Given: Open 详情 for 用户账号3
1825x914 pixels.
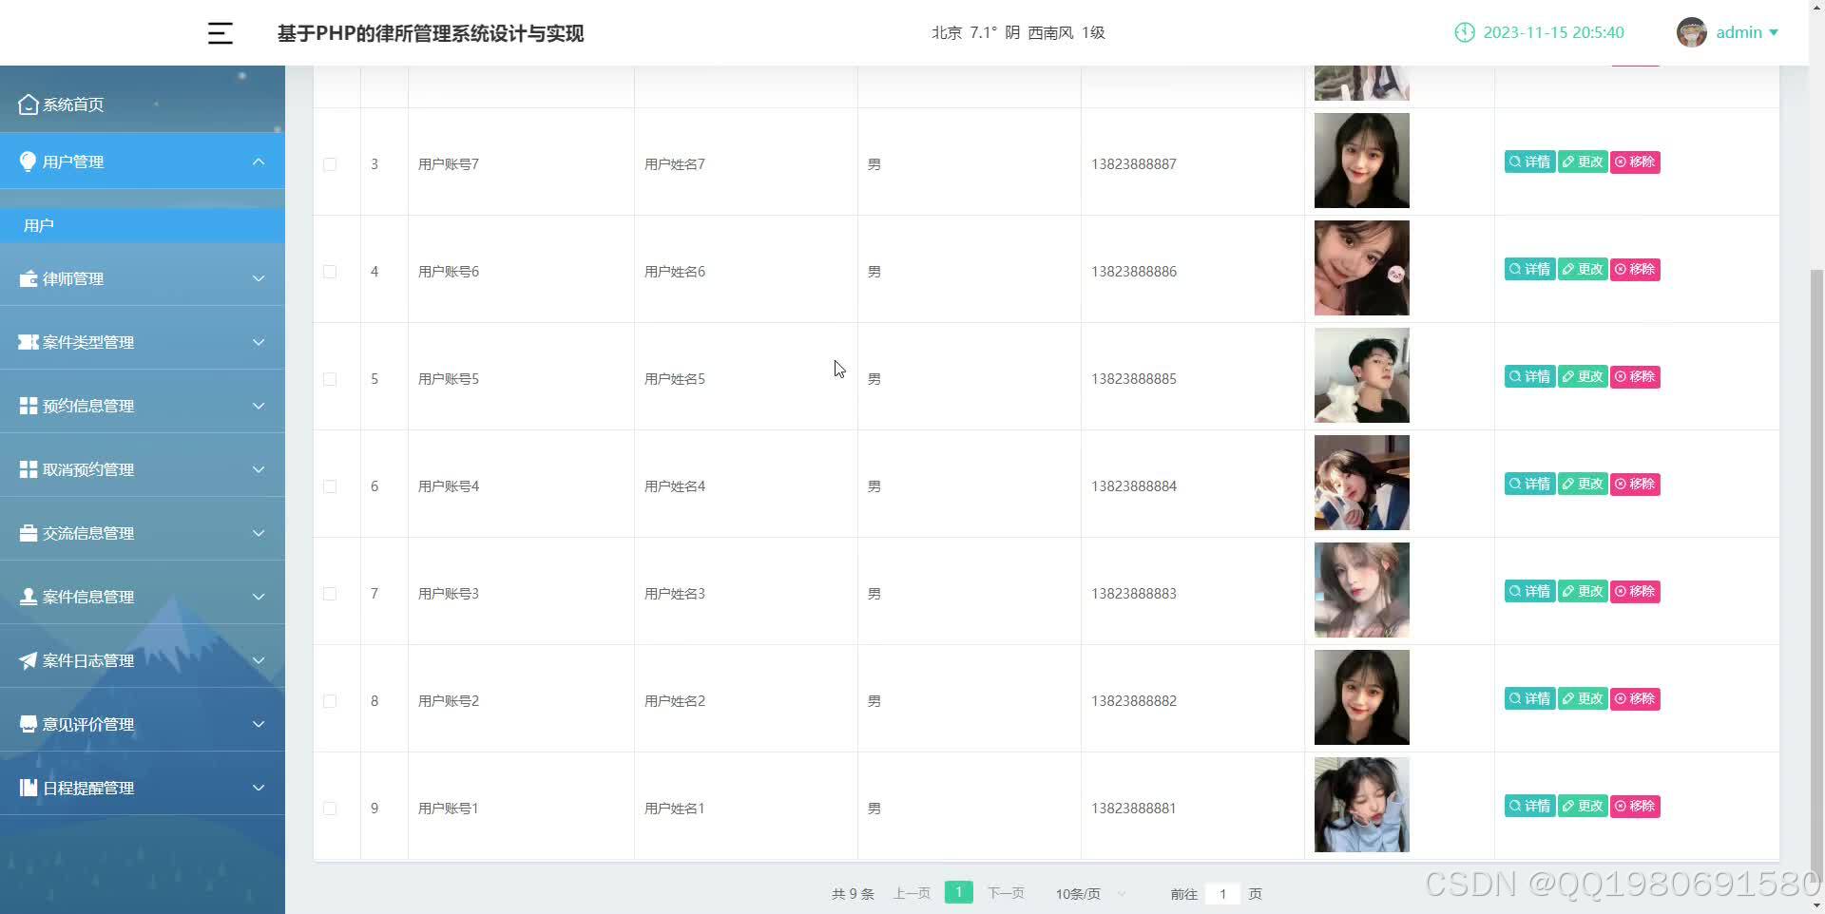Looking at the screenshot, I should coord(1529,591).
